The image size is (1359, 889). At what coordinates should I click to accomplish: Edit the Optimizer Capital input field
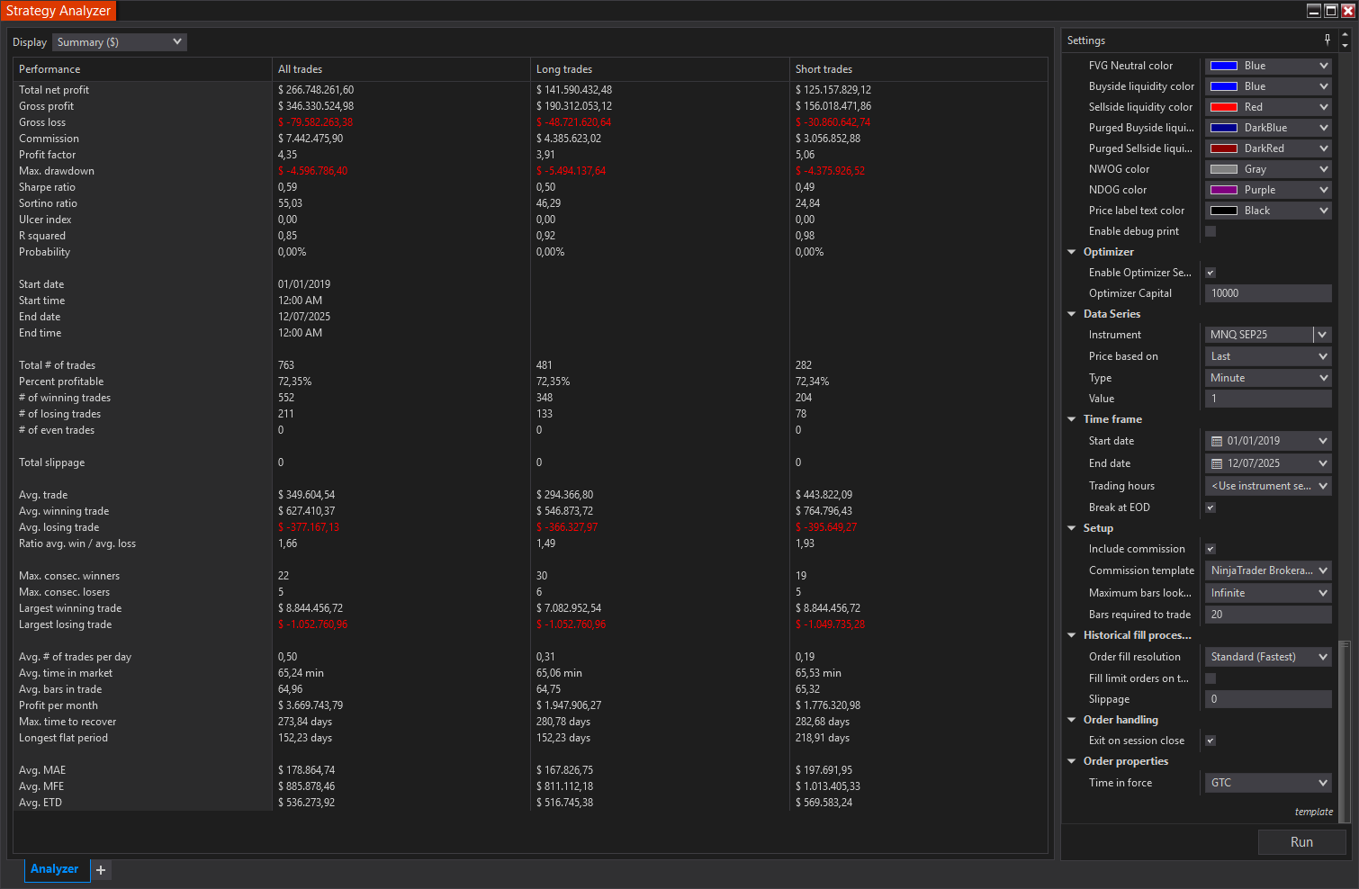pyautogui.click(x=1267, y=292)
